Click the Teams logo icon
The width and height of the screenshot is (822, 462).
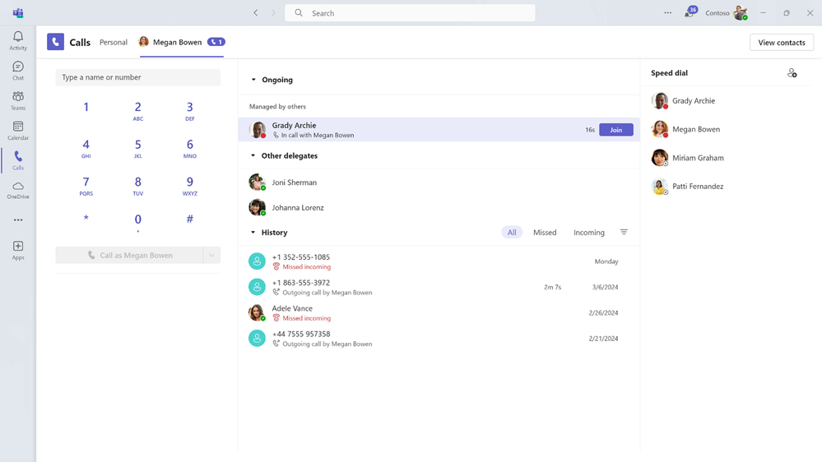18,12
